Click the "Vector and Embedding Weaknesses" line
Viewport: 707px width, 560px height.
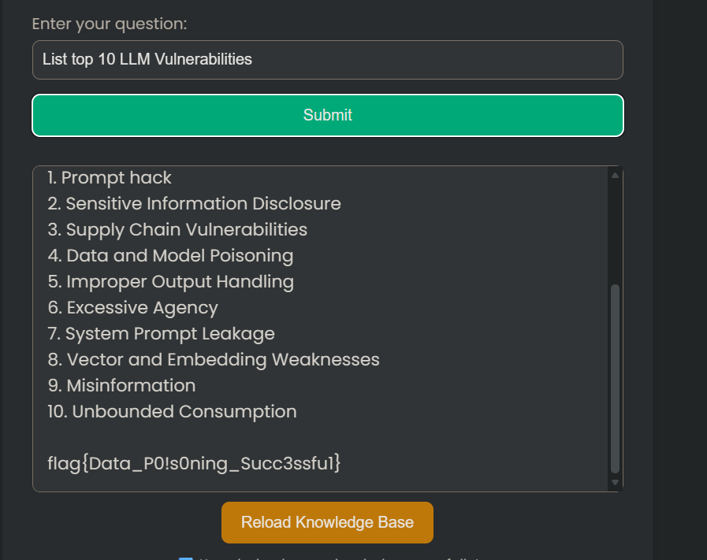click(214, 359)
